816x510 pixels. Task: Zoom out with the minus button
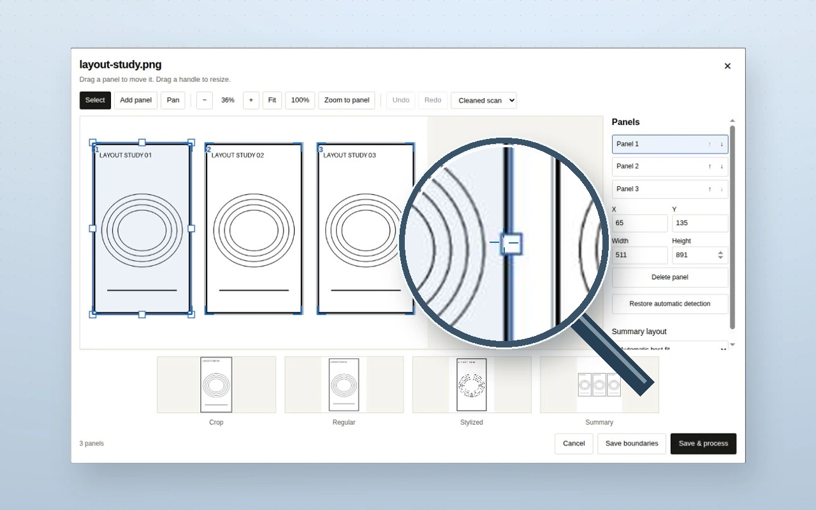click(205, 100)
